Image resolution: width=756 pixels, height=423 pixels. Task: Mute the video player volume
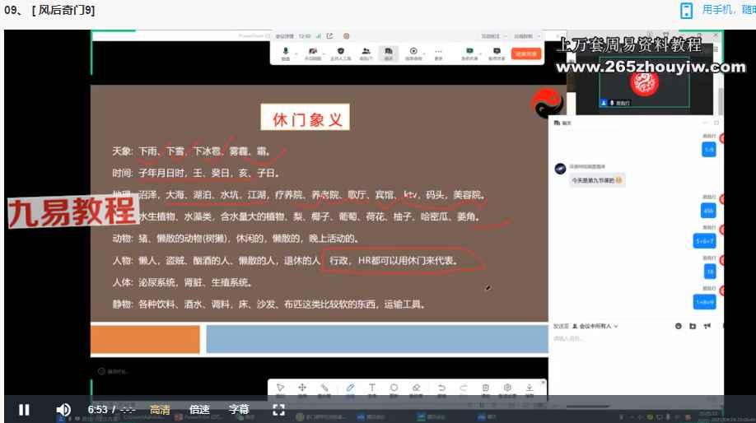[63, 410]
